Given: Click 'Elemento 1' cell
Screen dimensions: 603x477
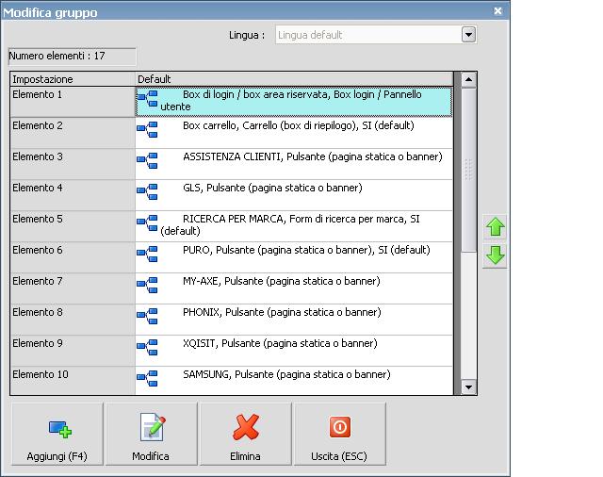Looking at the screenshot, I should pyautogui.click(x=73, y=102).
